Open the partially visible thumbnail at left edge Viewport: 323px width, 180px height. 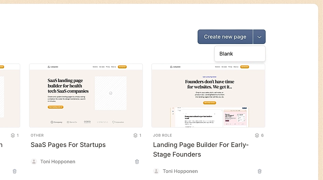coord(10,96)
